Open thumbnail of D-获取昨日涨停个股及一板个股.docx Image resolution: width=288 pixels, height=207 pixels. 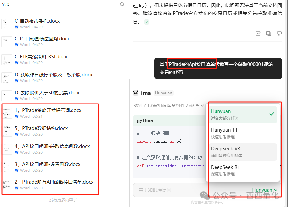tap(7, 78)
